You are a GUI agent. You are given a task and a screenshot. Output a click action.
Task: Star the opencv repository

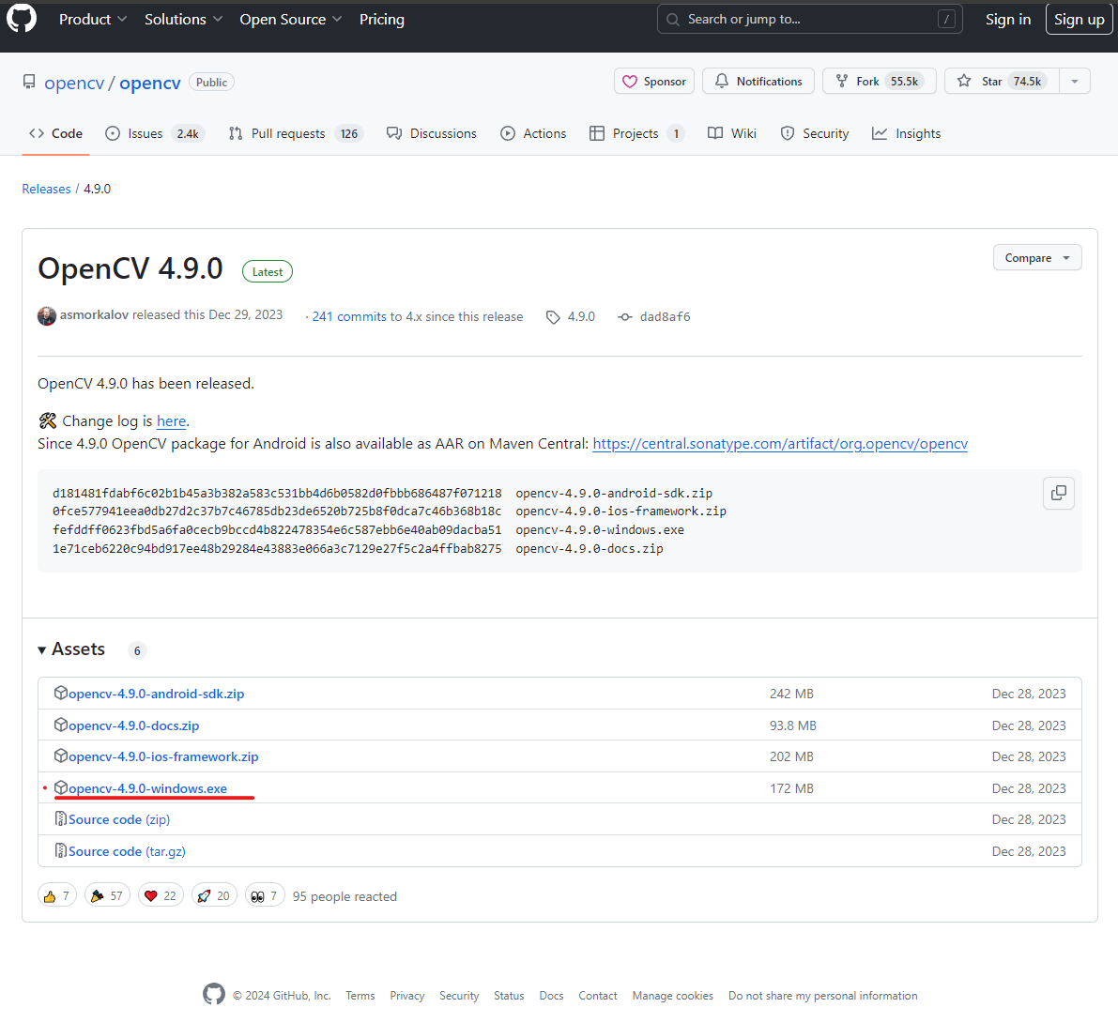coord(1002,82)
